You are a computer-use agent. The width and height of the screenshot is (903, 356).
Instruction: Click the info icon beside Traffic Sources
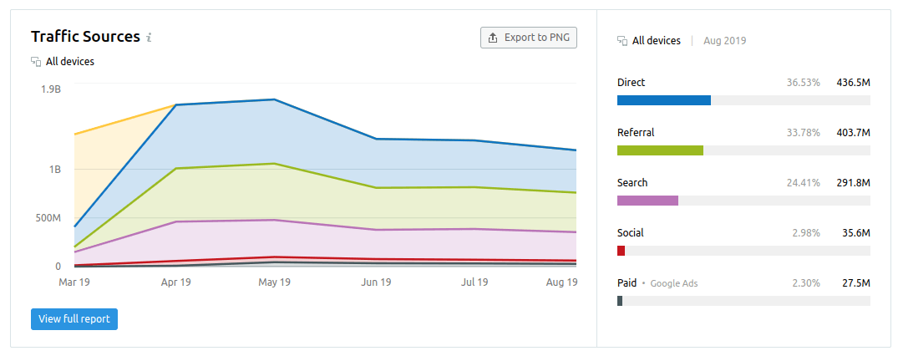[149, 38]
